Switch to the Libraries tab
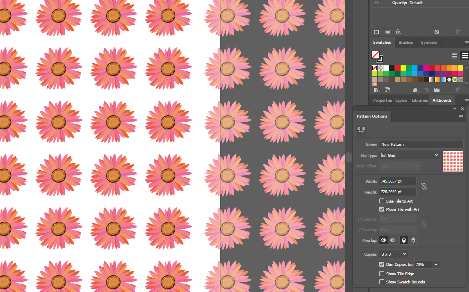This screenshot has width=469, height=292. tap(420, 100)
